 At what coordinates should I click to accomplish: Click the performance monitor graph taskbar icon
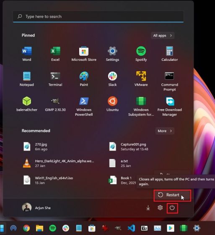tap(158, 228)
